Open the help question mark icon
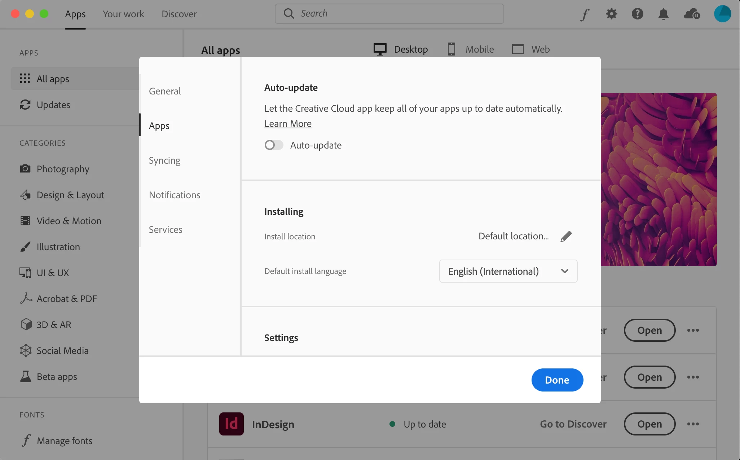740x460 pixels. [x=637, y=14]
